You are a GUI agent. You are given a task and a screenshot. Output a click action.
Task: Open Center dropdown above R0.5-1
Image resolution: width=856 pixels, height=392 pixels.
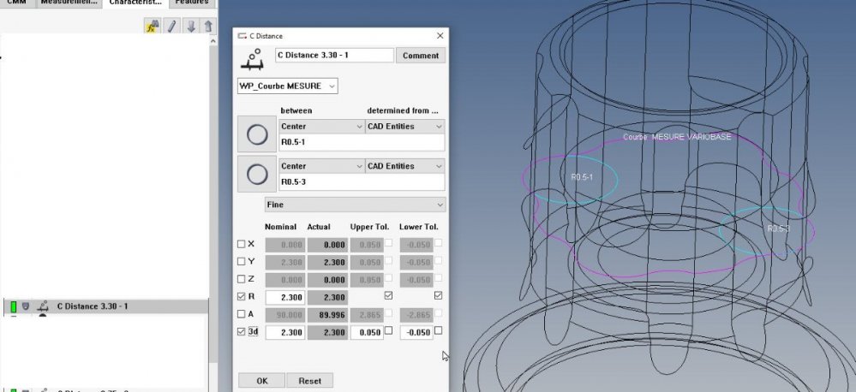click(321, 127)
